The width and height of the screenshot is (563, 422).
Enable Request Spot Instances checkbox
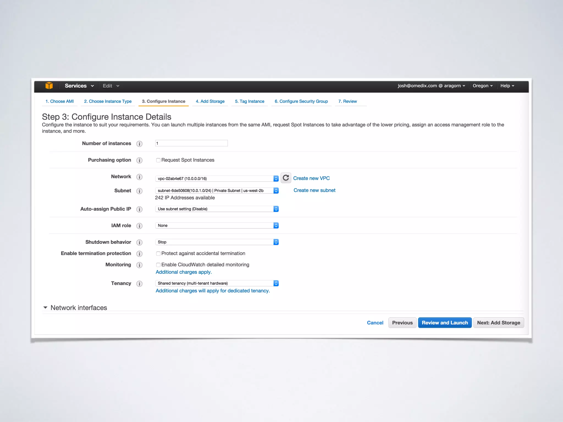point(158,160)
